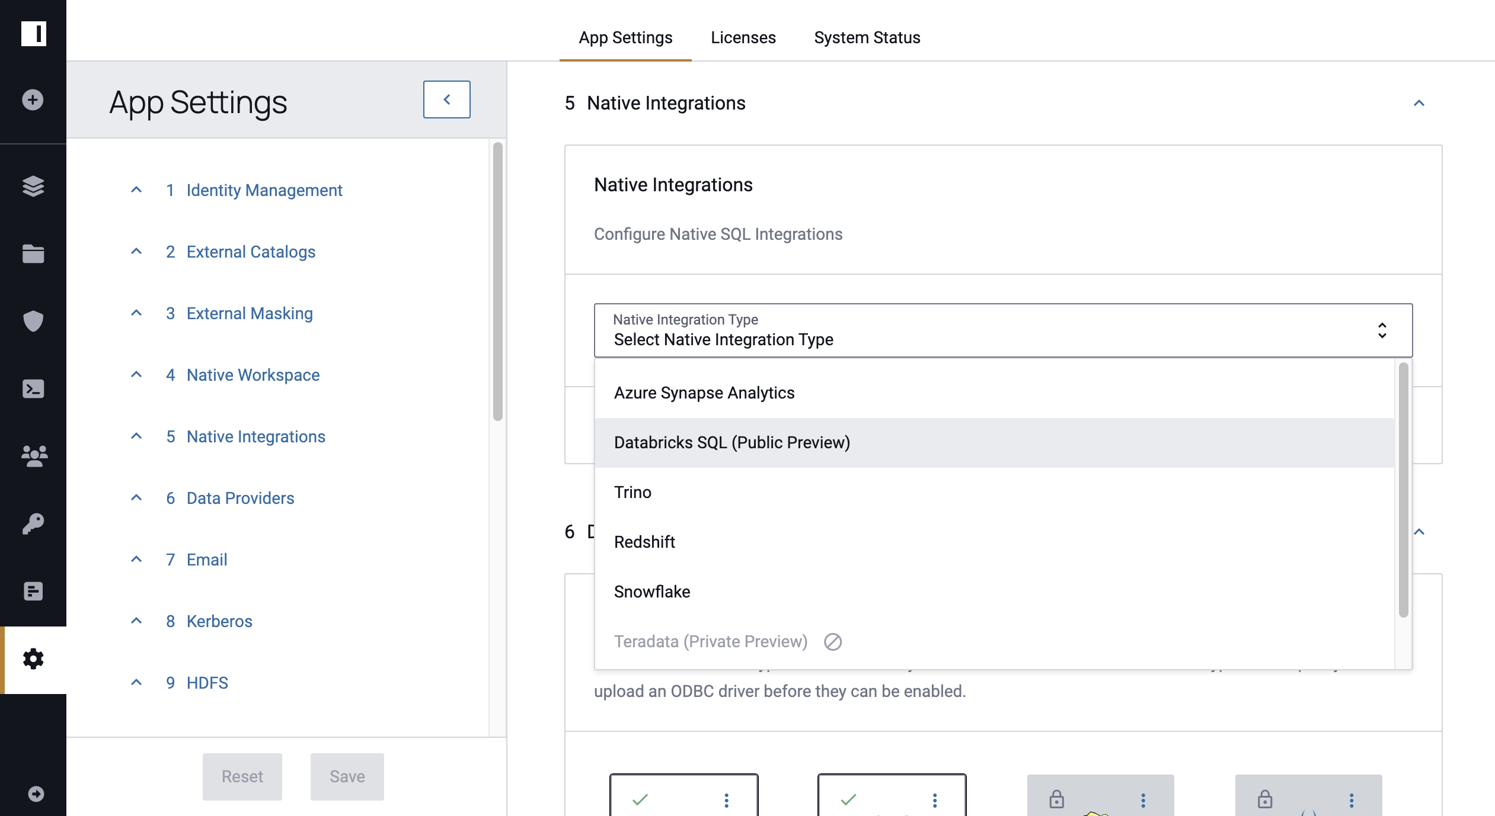
Task: Switch to the Licenses tab
Action: [744, 37]
